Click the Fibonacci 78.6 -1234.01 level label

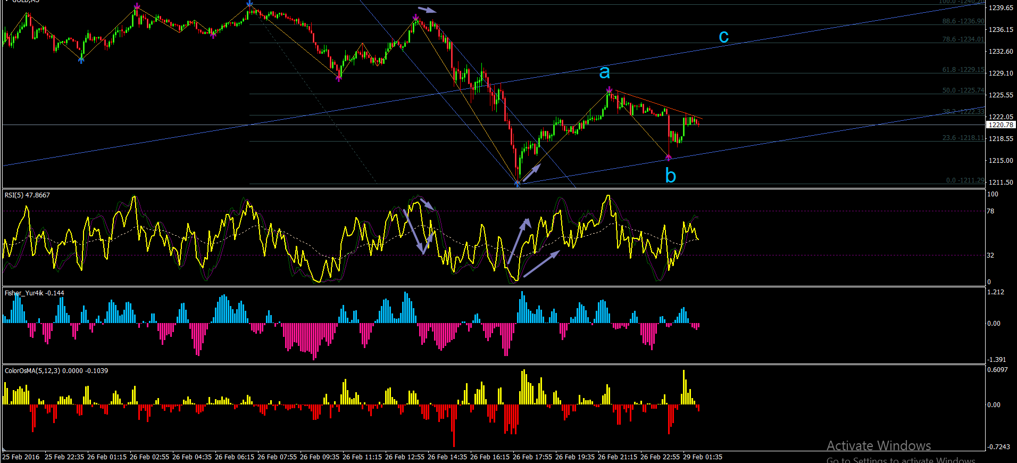[x=963, y=39]
